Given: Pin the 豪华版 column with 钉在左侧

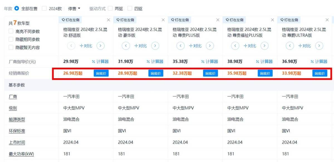Looking at the screenshot, I should click(125, 20).
